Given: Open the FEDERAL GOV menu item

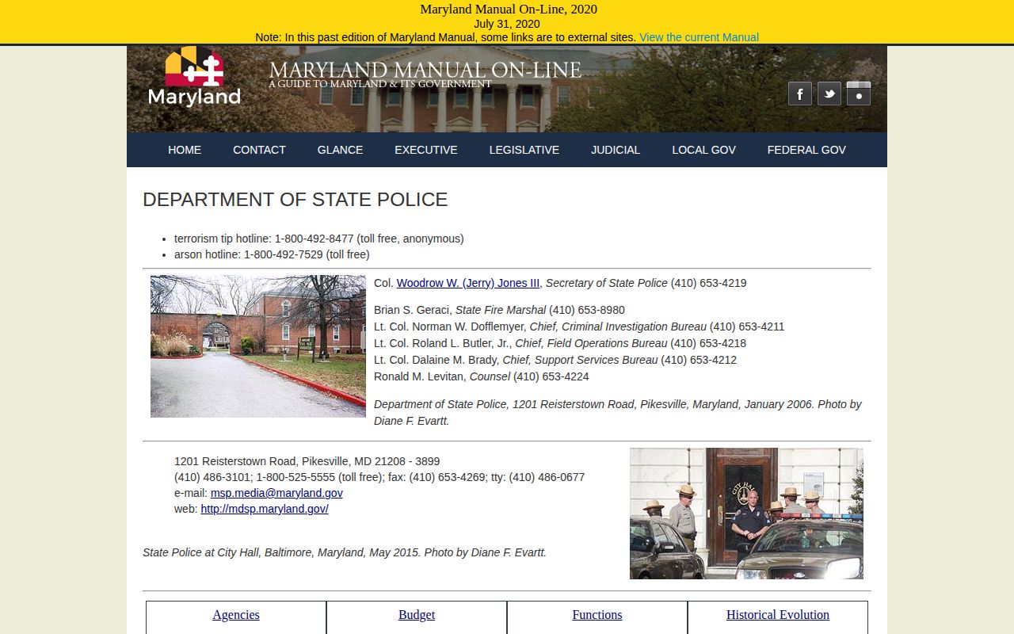Looking at the screenshot, I should tap(806, 150).
